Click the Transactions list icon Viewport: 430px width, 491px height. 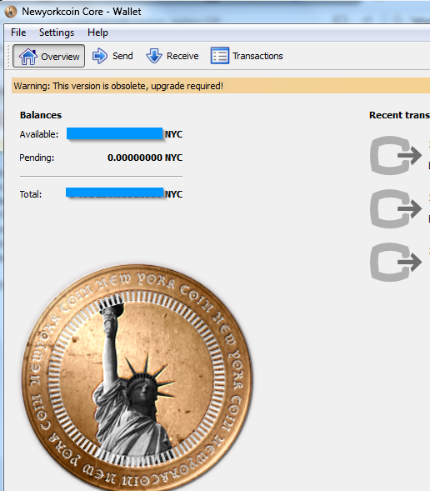coord(220,56)
